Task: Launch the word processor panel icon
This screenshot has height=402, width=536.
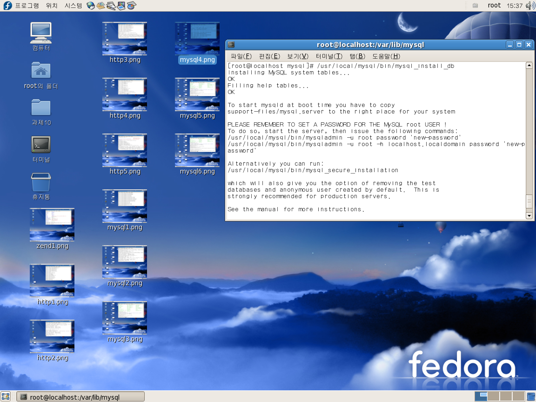Action: pos(111,6)
